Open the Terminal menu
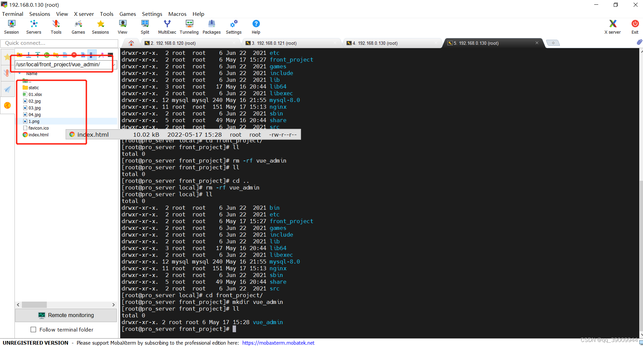Image resolution: width=643 pixels, height=346 pixels. tap(12, 14)
